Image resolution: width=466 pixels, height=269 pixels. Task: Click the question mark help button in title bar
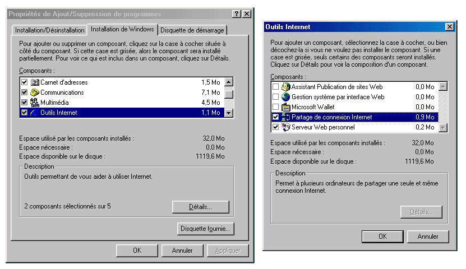[x=236, y=14]
